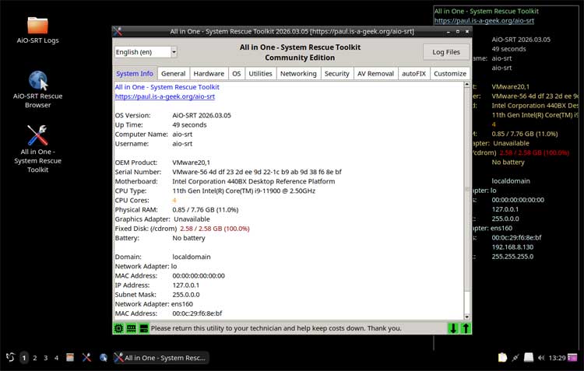Open the Hardware tab
The height and width of the screenshot is (371, 584).
[209, 74]
